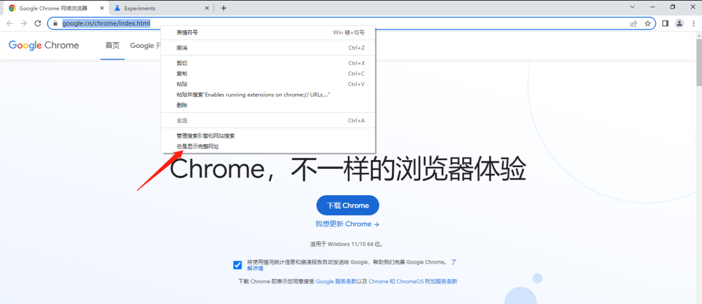
Task: Click the 适用于 Windows 11/10 64 位 text
Action: pyautogui.click(x=347, y=244)
